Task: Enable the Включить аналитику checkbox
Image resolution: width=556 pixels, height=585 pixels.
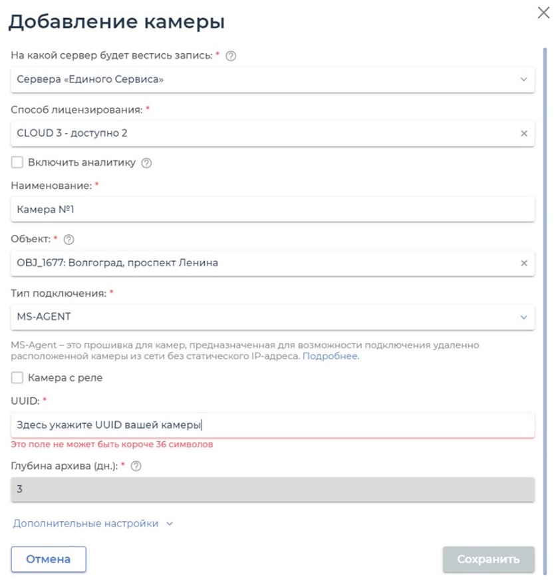Action: point(15,162)
